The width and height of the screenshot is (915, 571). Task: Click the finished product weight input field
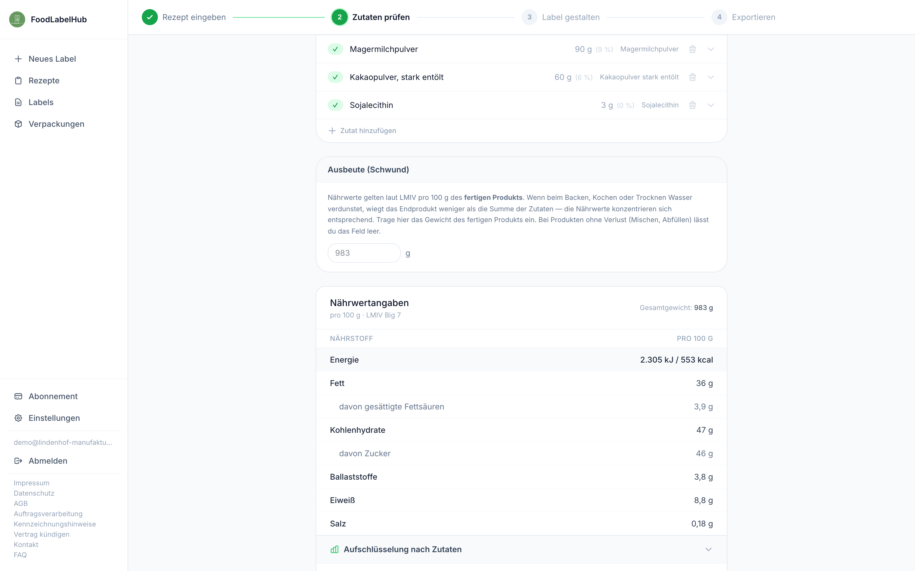tap(364, 253)
